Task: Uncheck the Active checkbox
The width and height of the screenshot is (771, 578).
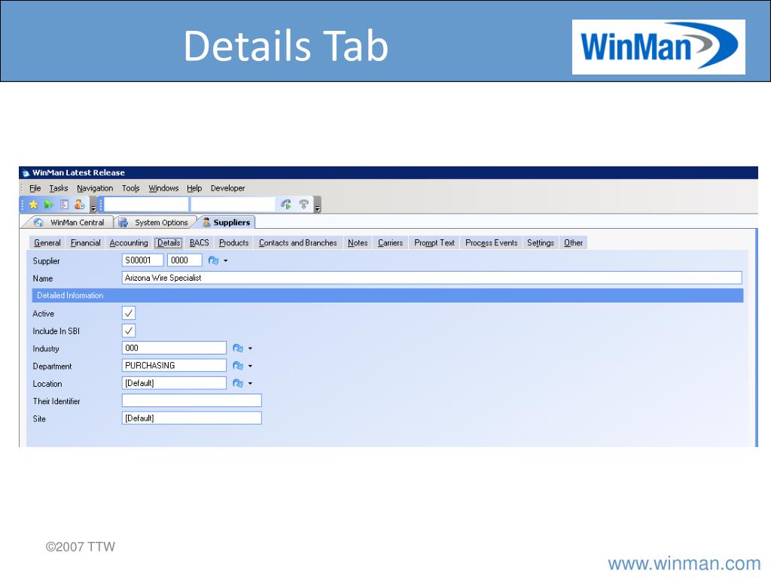Action: pyautogui.click(x=129, y=313)
